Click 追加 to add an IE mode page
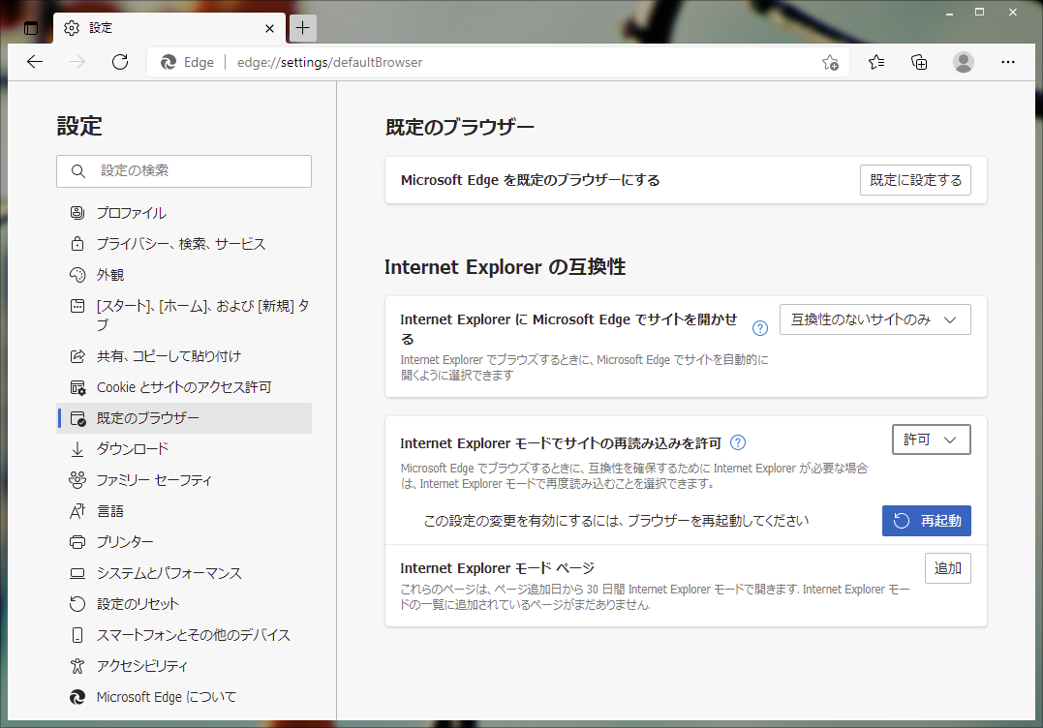This screenshot has height=728, width=1043. click(x=948, y=568)
